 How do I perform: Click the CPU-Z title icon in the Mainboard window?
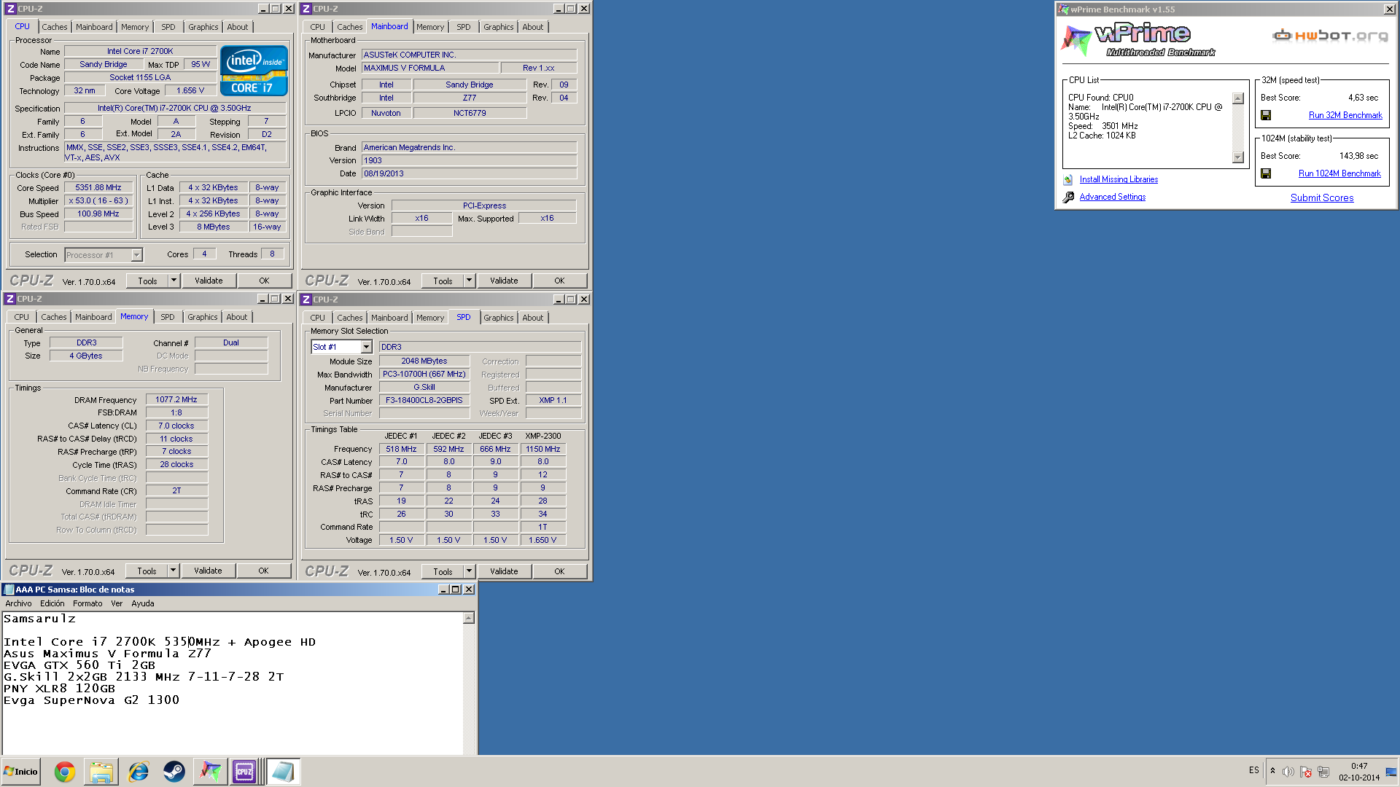(306, 9)
